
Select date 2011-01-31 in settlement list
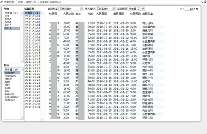(32, 107)
